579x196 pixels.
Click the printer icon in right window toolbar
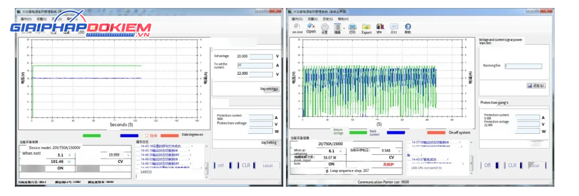[x=352, y=28]
